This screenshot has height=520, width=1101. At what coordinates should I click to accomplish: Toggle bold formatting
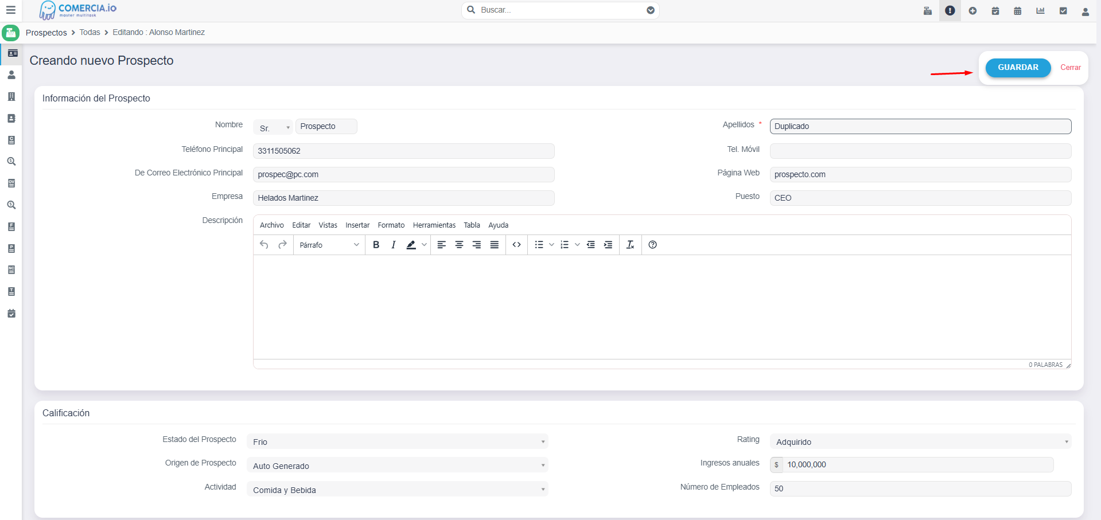coord(376,245)
